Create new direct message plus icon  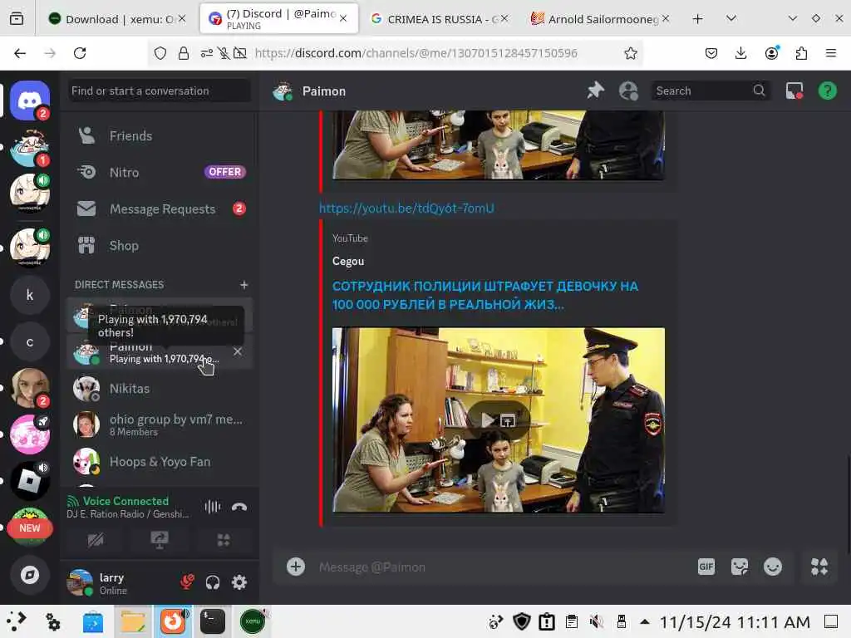coord(243,285)
